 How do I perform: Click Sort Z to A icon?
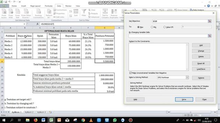(71, 16)
